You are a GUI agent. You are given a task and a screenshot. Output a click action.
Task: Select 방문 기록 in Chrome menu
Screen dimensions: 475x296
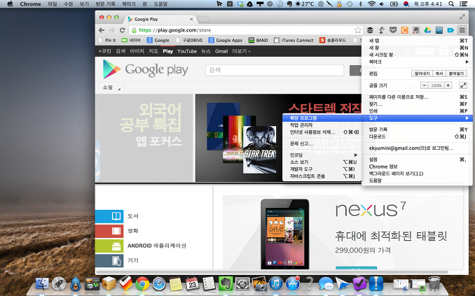click(x=417, y=129)
